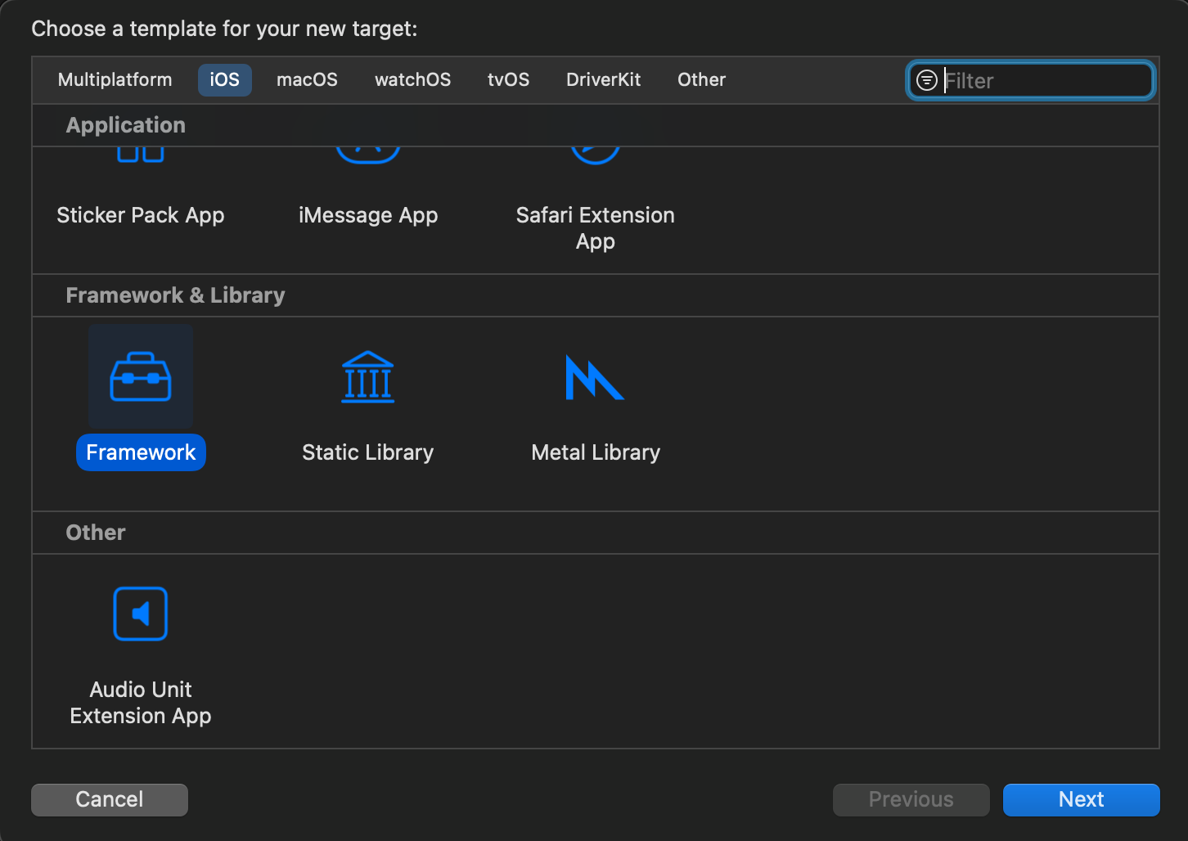Cancel the template chooser

(x=110, y=800)
